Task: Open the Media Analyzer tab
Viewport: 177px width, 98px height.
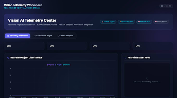Action: (x=65, y=36)
